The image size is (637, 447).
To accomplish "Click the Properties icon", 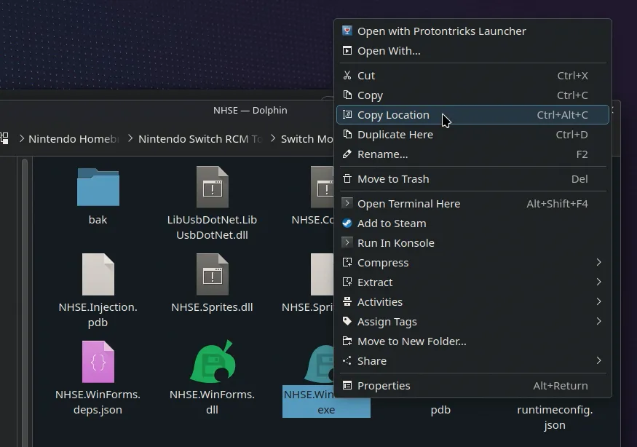I will point(347,386).
